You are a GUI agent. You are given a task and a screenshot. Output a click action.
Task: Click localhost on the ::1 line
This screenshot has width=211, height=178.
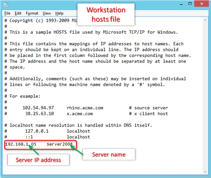[78, 137]
